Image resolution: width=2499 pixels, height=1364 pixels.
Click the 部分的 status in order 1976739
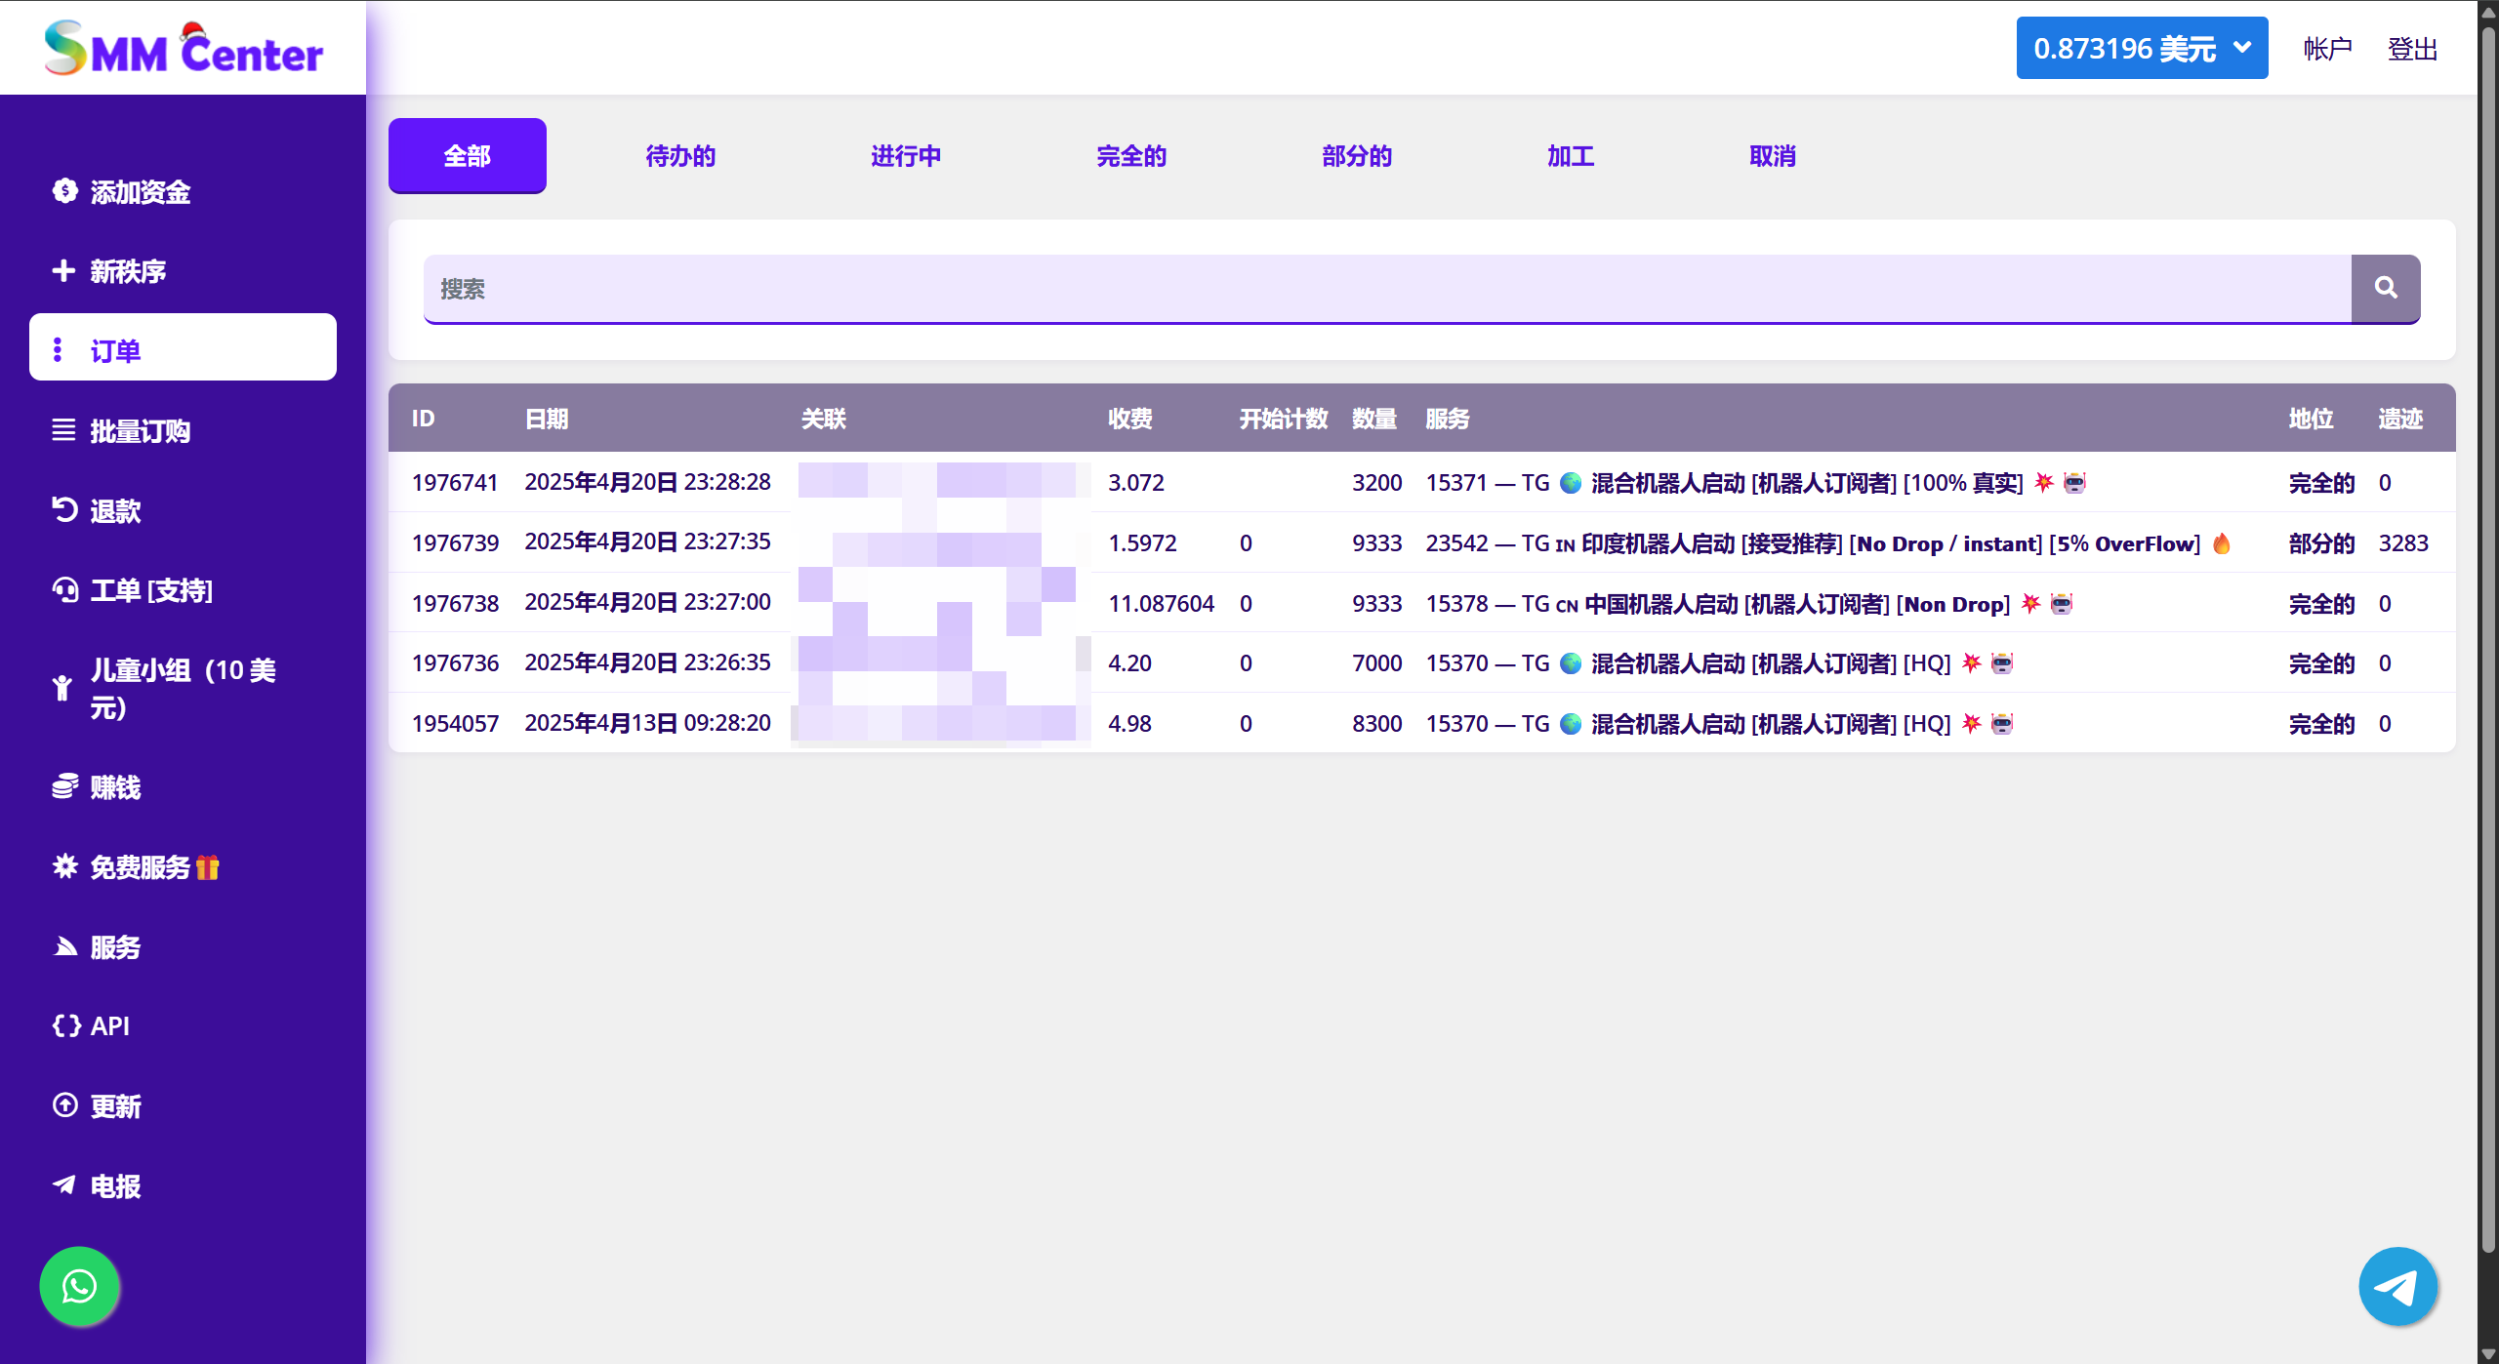(2321, 543)
